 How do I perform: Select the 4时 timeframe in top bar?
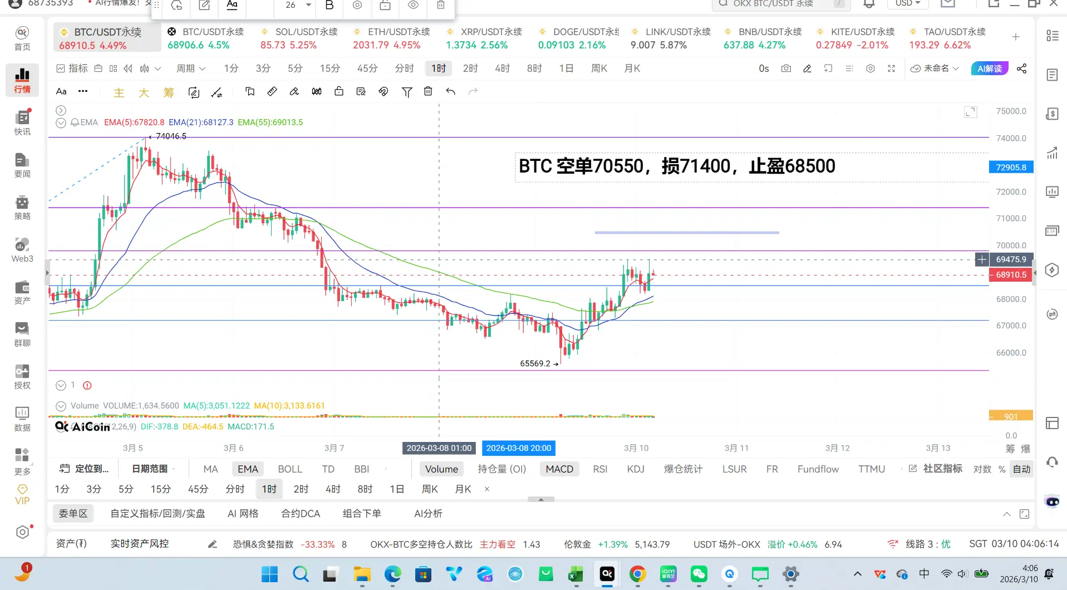click(x=502, y=68)
